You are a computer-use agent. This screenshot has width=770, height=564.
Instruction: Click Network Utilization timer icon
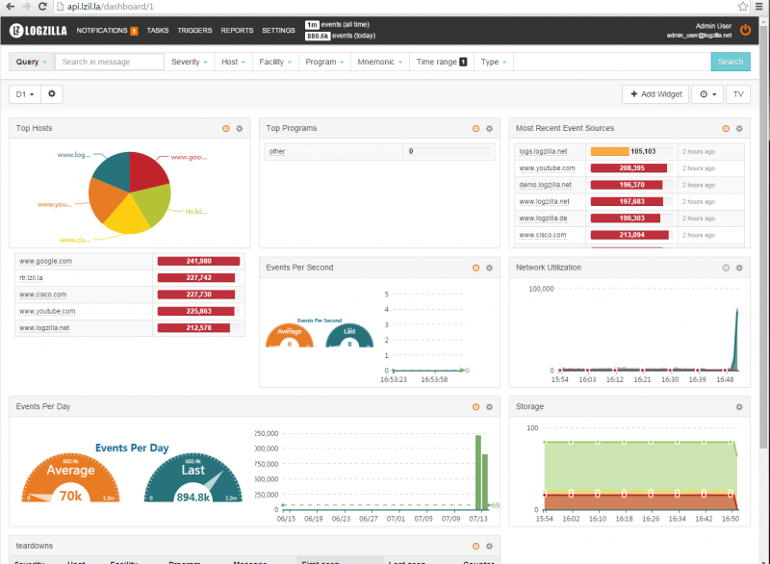(x=726, y=268)
